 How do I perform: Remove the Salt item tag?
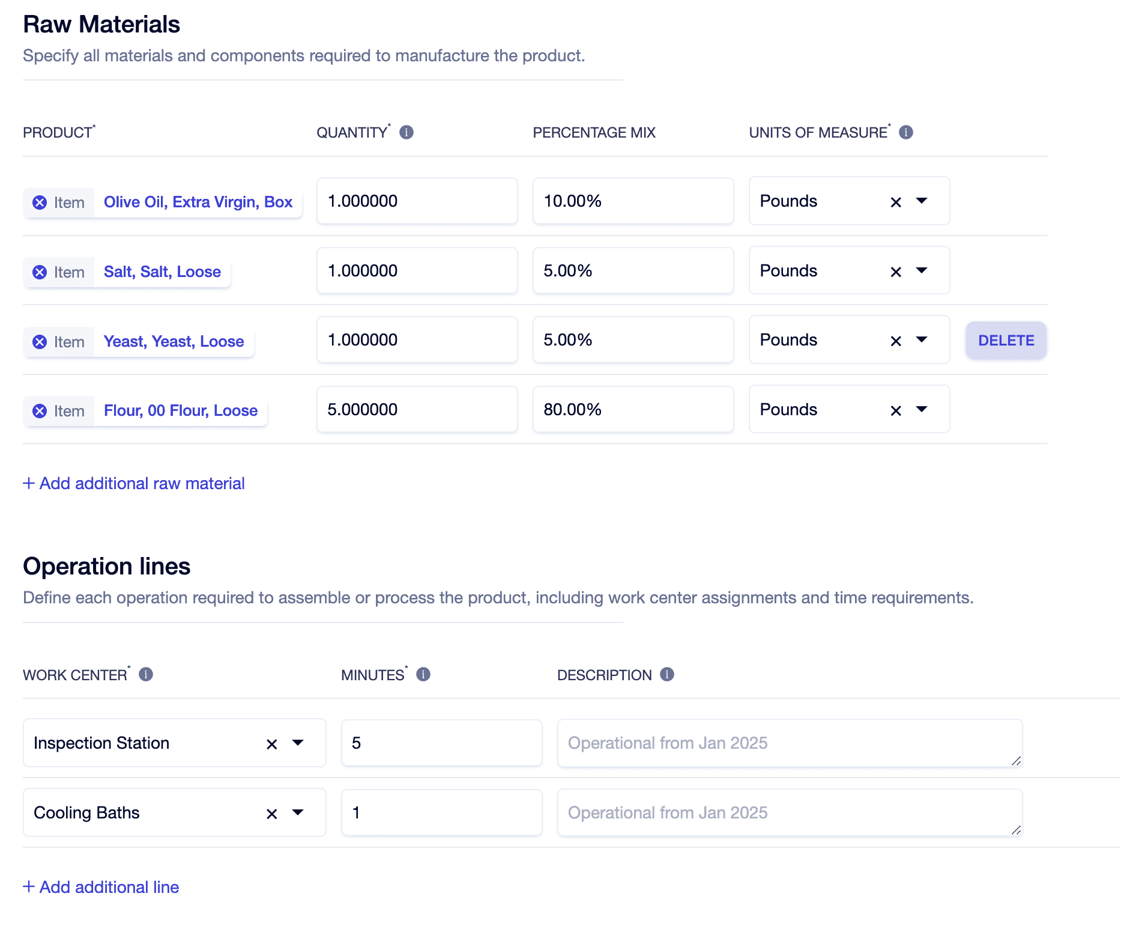pyautogui.click(x=40, y=272)
